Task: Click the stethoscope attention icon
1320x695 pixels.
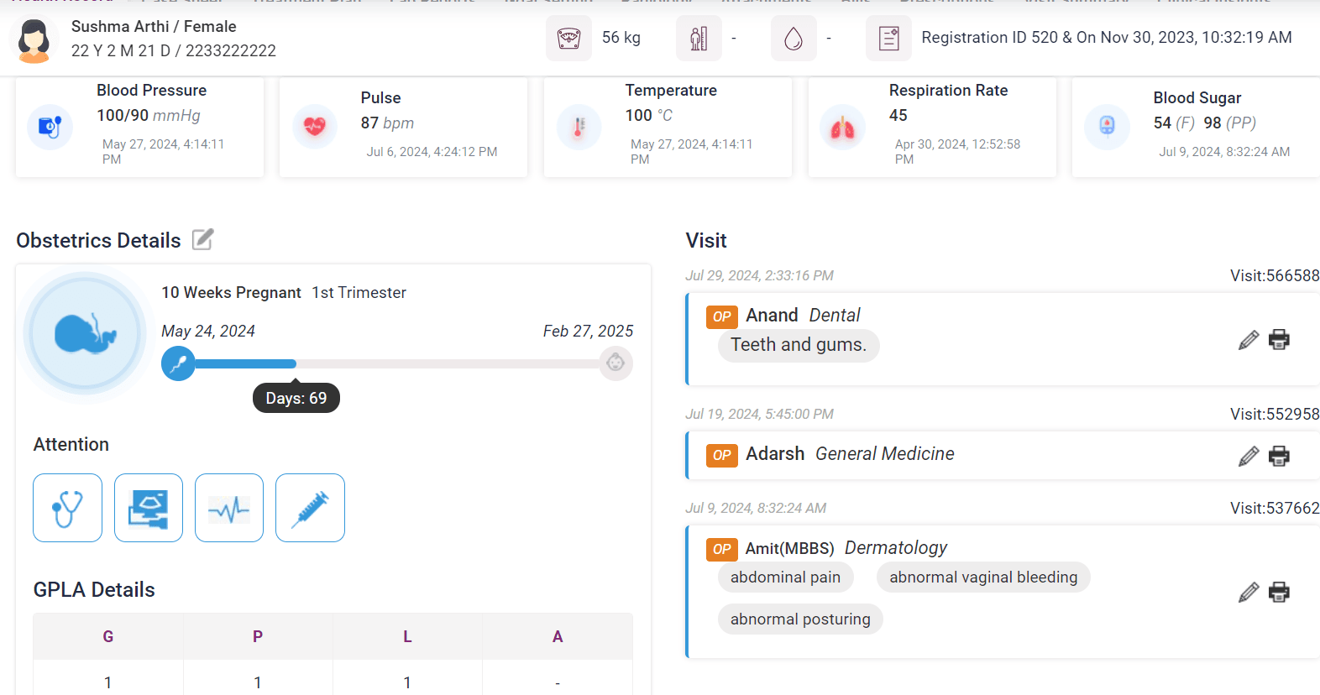Action: pyautogui.click(x=68, y=508)
